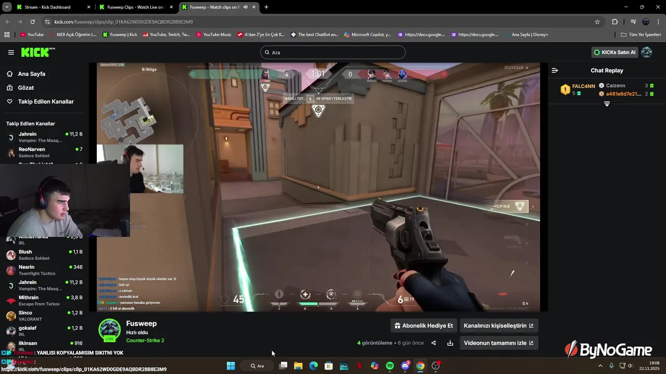Open the user profile avatar menu
This screenshot has height=374, width=666.
click(x=647, y=52)
